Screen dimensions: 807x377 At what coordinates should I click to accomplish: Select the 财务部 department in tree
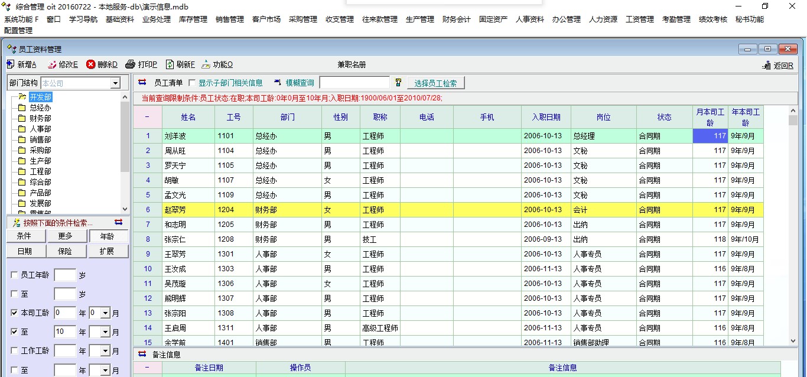[40, 118]
